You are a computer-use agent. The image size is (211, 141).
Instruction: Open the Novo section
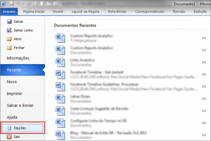pyautogui.click(x=22, y=82)
